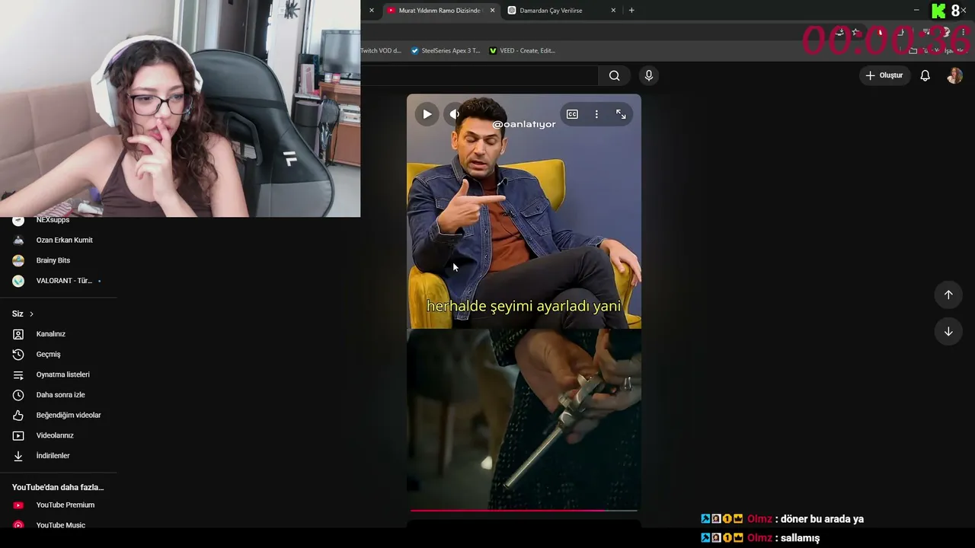975x548 pixels.
Task: Click the Kanalınız profile icon
Action: [x=18, y=334]
